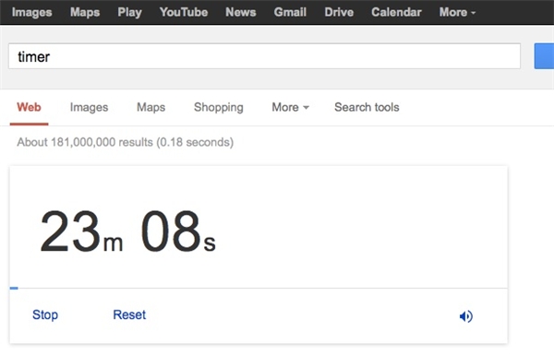Screen dimensions: 554x355
Task: Click the timer progress bar
Action: (x=259, y=289)
